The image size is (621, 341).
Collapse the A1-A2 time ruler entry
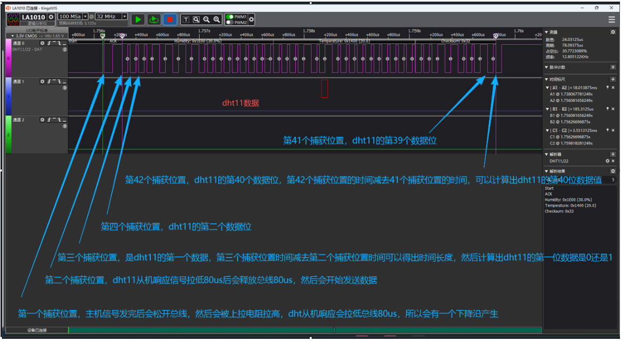point(547,88)
